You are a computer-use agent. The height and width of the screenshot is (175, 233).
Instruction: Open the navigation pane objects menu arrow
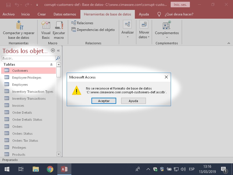click(53, 50)
